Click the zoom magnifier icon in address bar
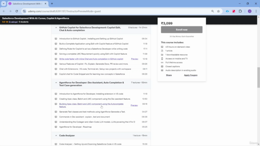Screen dimensions: 260x146 click(x=212, y=11)
